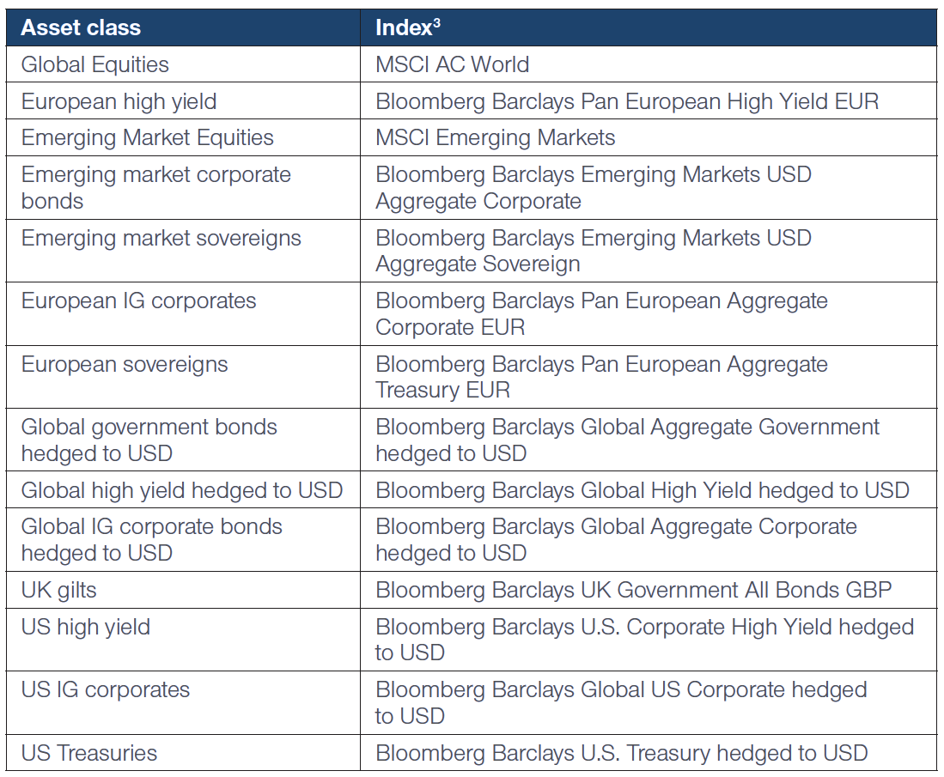Click "Global high yield hedged to USD" cell
The image size is (944, 777).
(182, 490)
